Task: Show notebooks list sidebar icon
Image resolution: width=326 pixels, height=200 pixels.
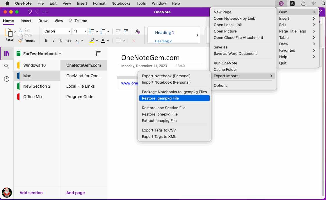Action: point(7,53)
